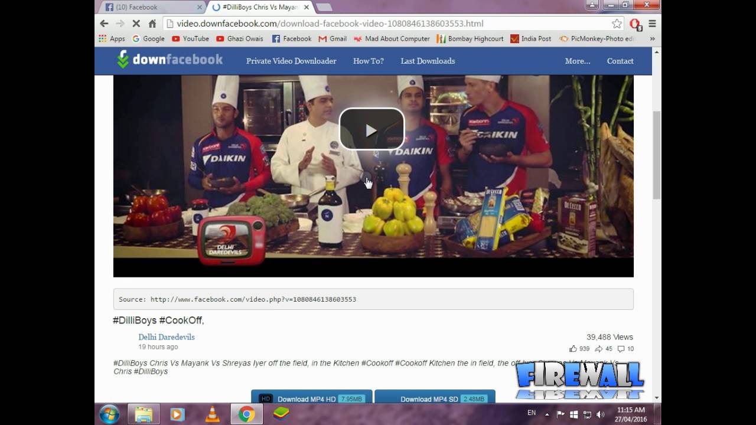Screen dimensions: 756x425
Task: Open the Google bookmark
Action: 148,38
